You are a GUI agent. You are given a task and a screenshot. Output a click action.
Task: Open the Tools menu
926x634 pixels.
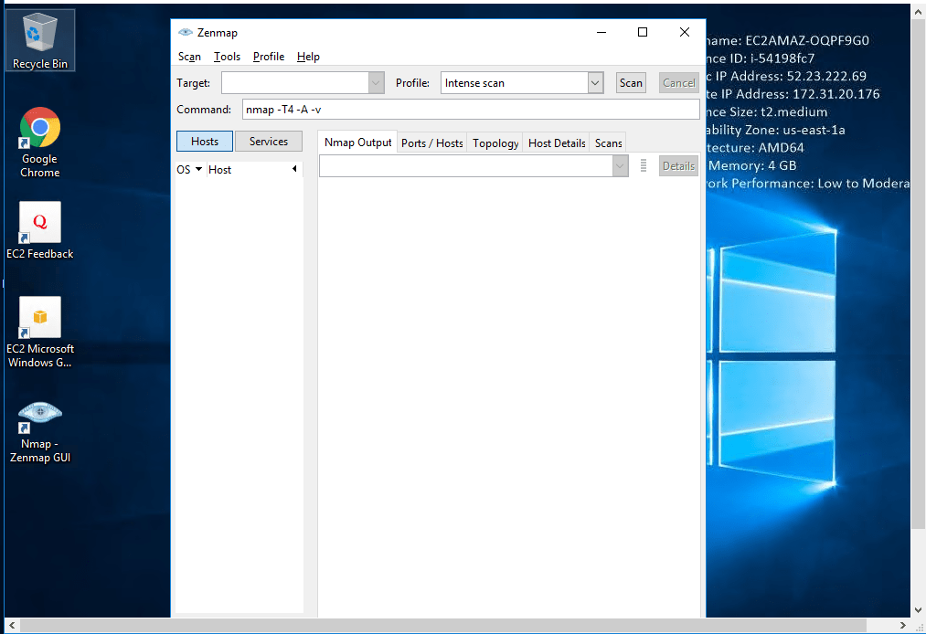click(x=227, y=57)
